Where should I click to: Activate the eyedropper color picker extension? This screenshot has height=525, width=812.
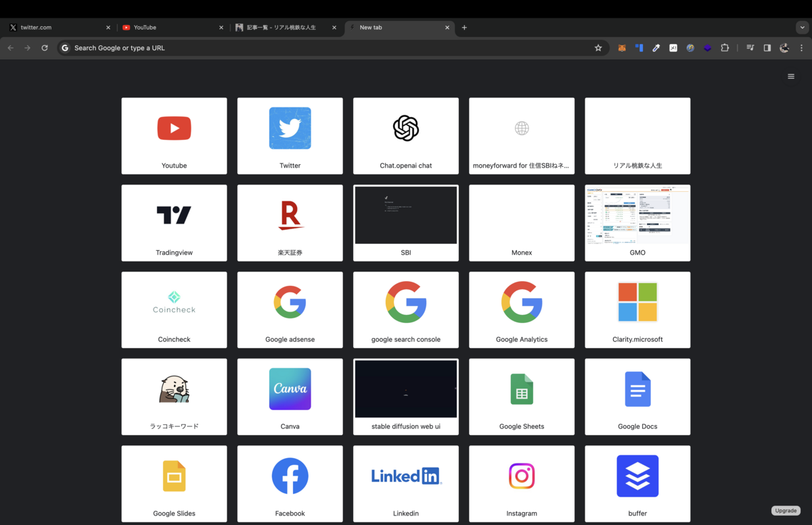(656, 48)
